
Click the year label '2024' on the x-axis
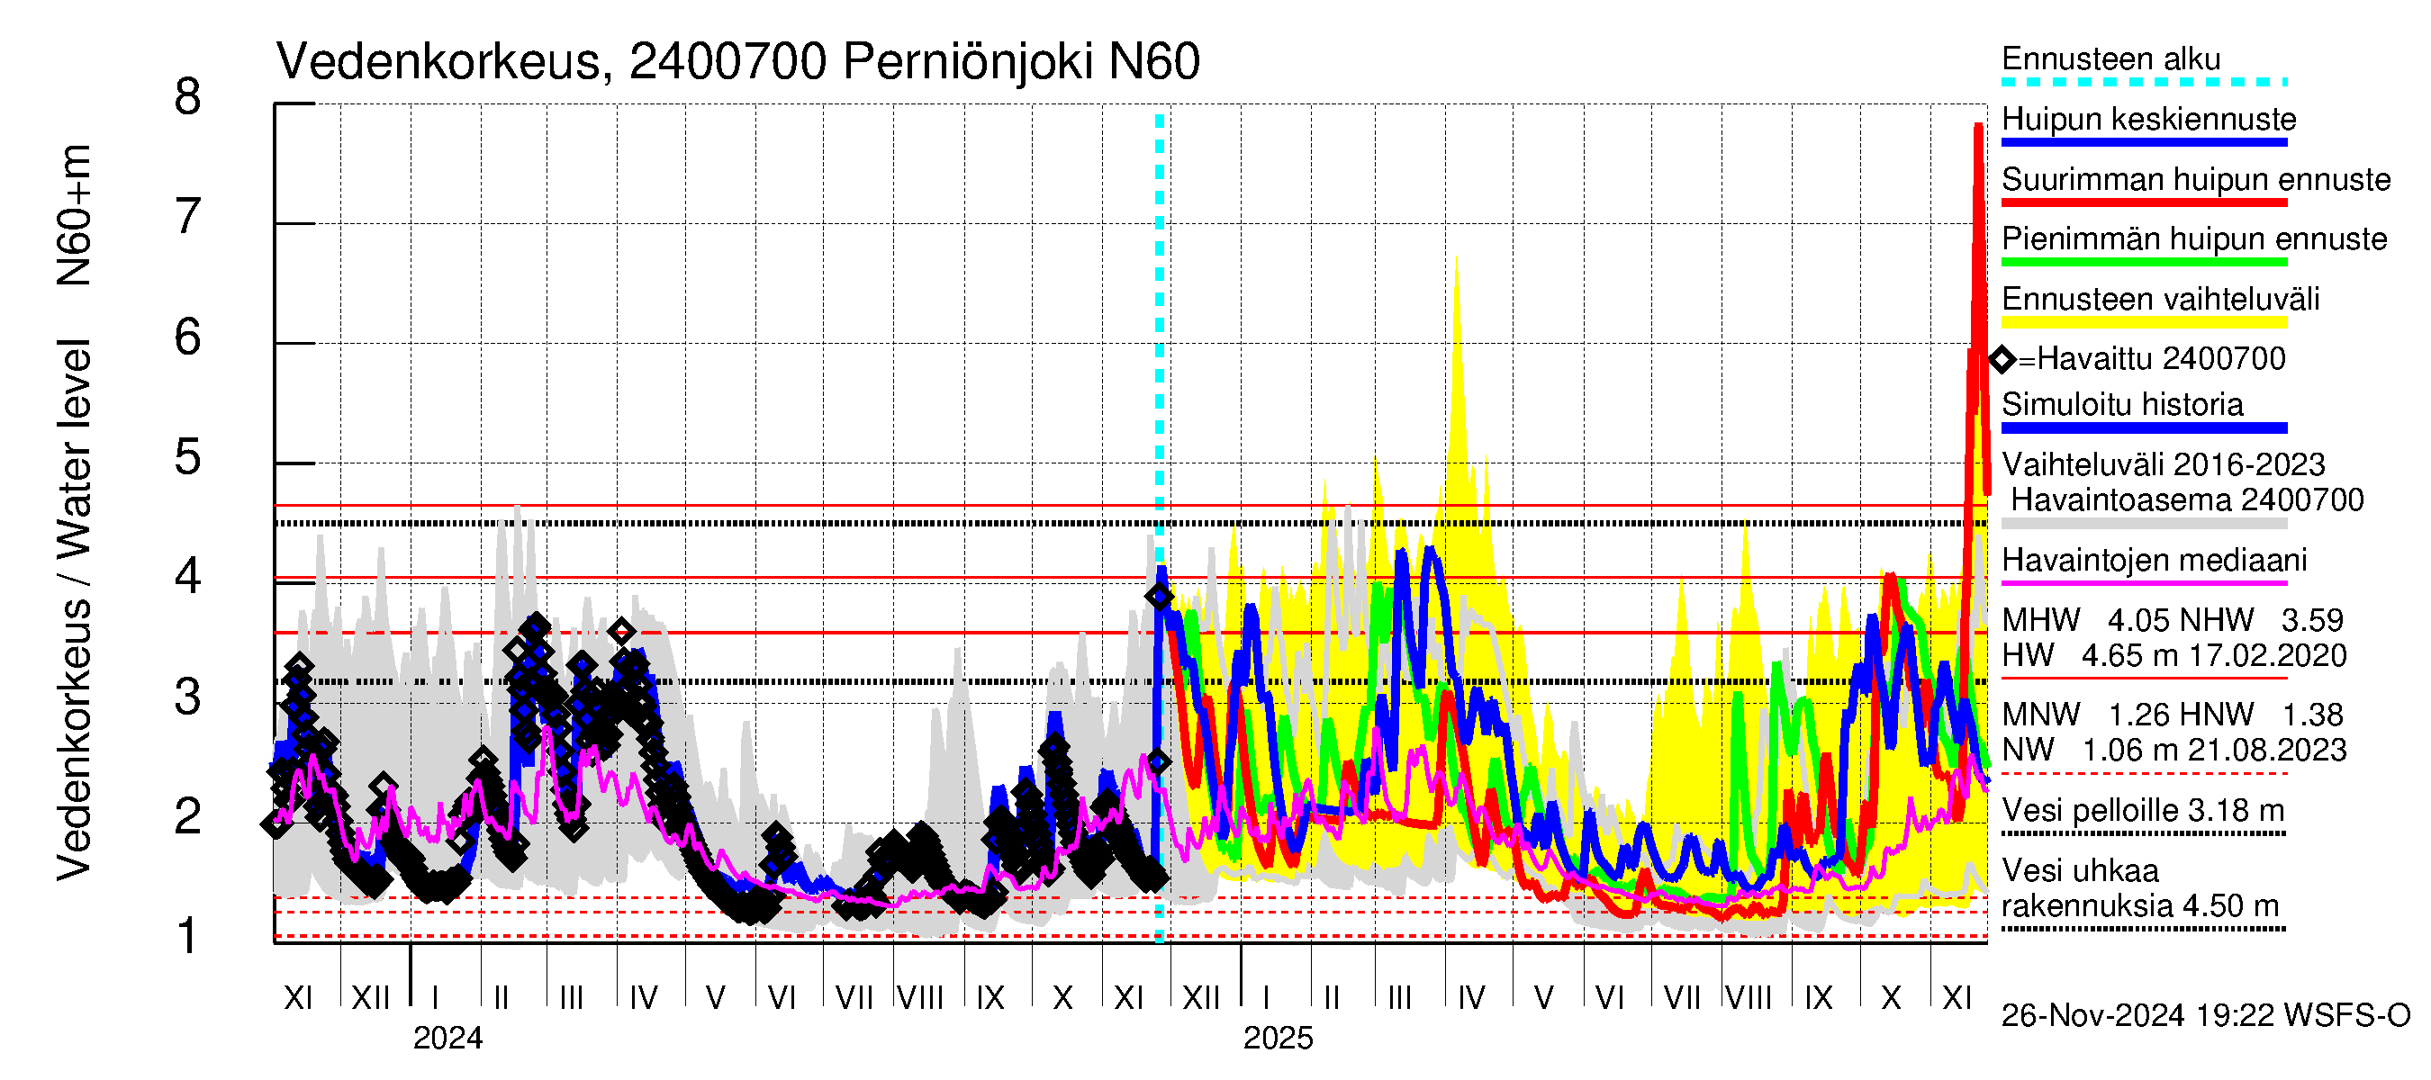click(x=447, y=1038)
